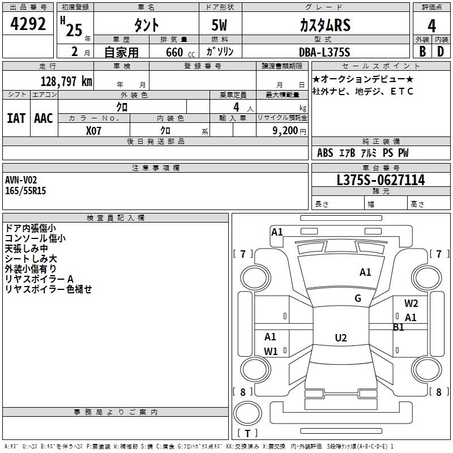Click the [T] spare tire marker
The image size is (453, 453).
(246, 434)
